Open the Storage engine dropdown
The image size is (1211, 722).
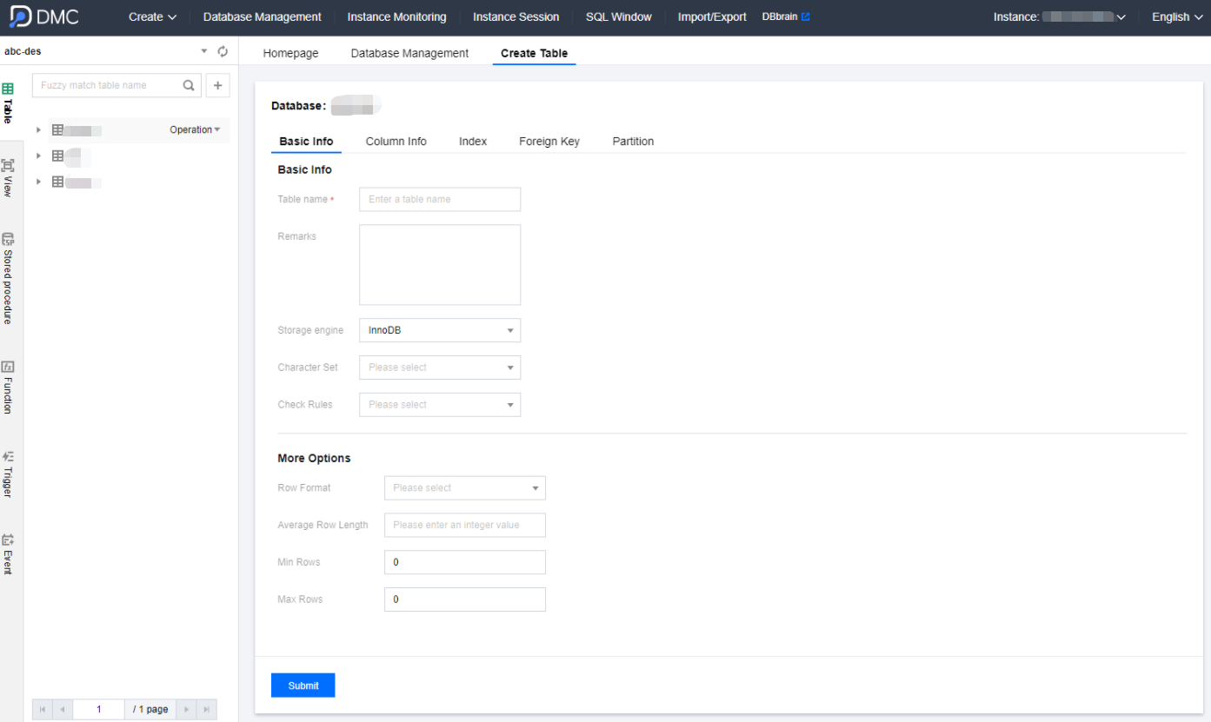pyautogui.click(x=440, y=330)
